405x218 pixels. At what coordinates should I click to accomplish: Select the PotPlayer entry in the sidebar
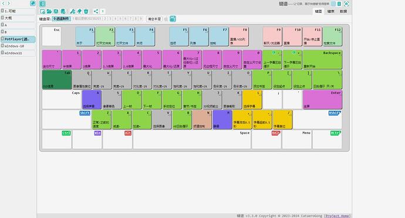click(18, 39)
